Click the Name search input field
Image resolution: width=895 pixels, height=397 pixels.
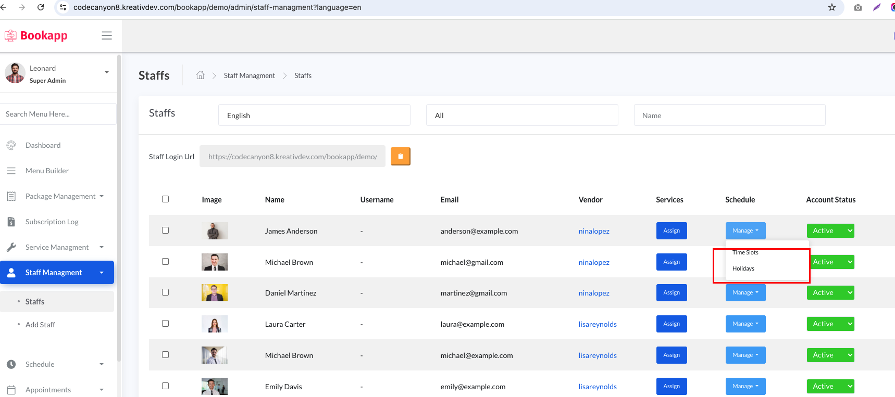coord(729,115)
